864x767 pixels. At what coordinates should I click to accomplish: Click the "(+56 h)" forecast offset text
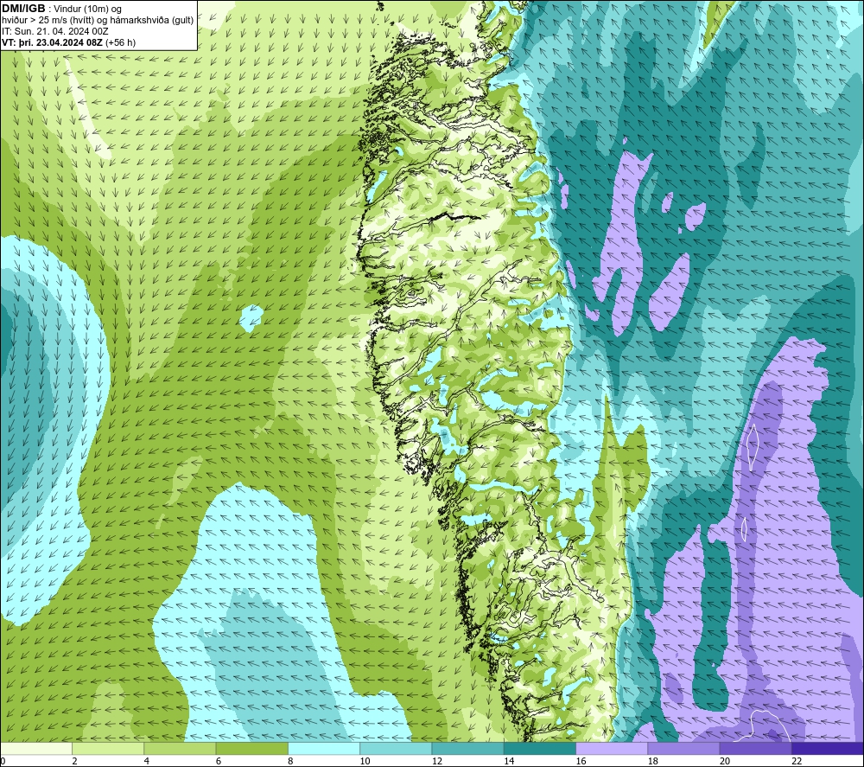point(120,42)
